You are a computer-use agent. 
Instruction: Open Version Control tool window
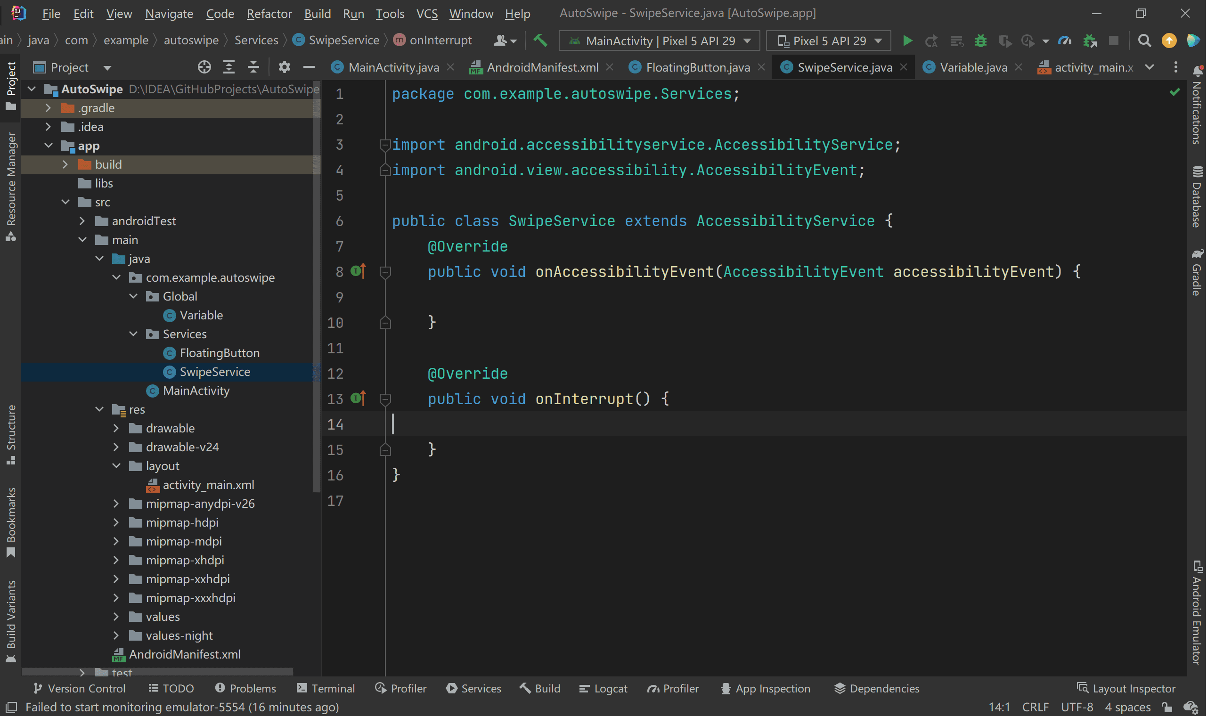pyautogui.click(x=80, y=689)
